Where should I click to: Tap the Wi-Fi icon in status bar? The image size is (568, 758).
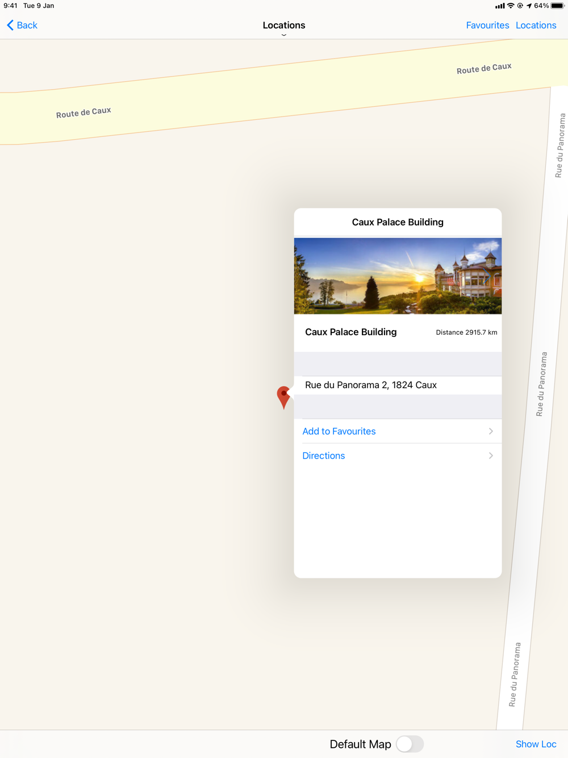point(511,6)
